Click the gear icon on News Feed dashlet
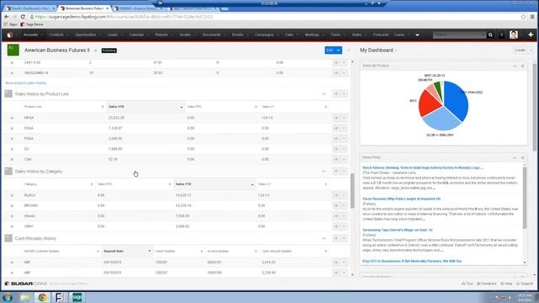This screenshot has height=303, width=539. coord(522,157)
